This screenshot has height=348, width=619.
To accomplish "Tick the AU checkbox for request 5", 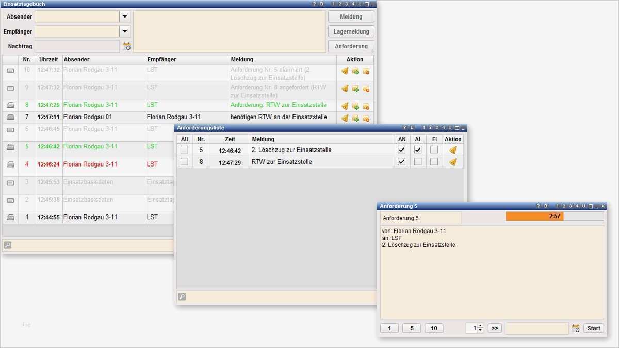I will click(x=184, y=150).
